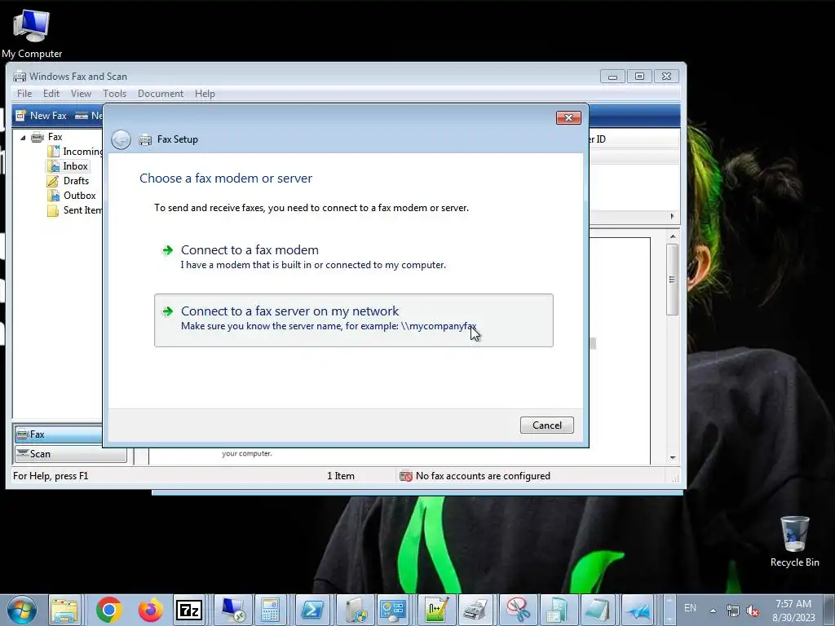
Task: Click network tray icon
Action: (733, 611)
